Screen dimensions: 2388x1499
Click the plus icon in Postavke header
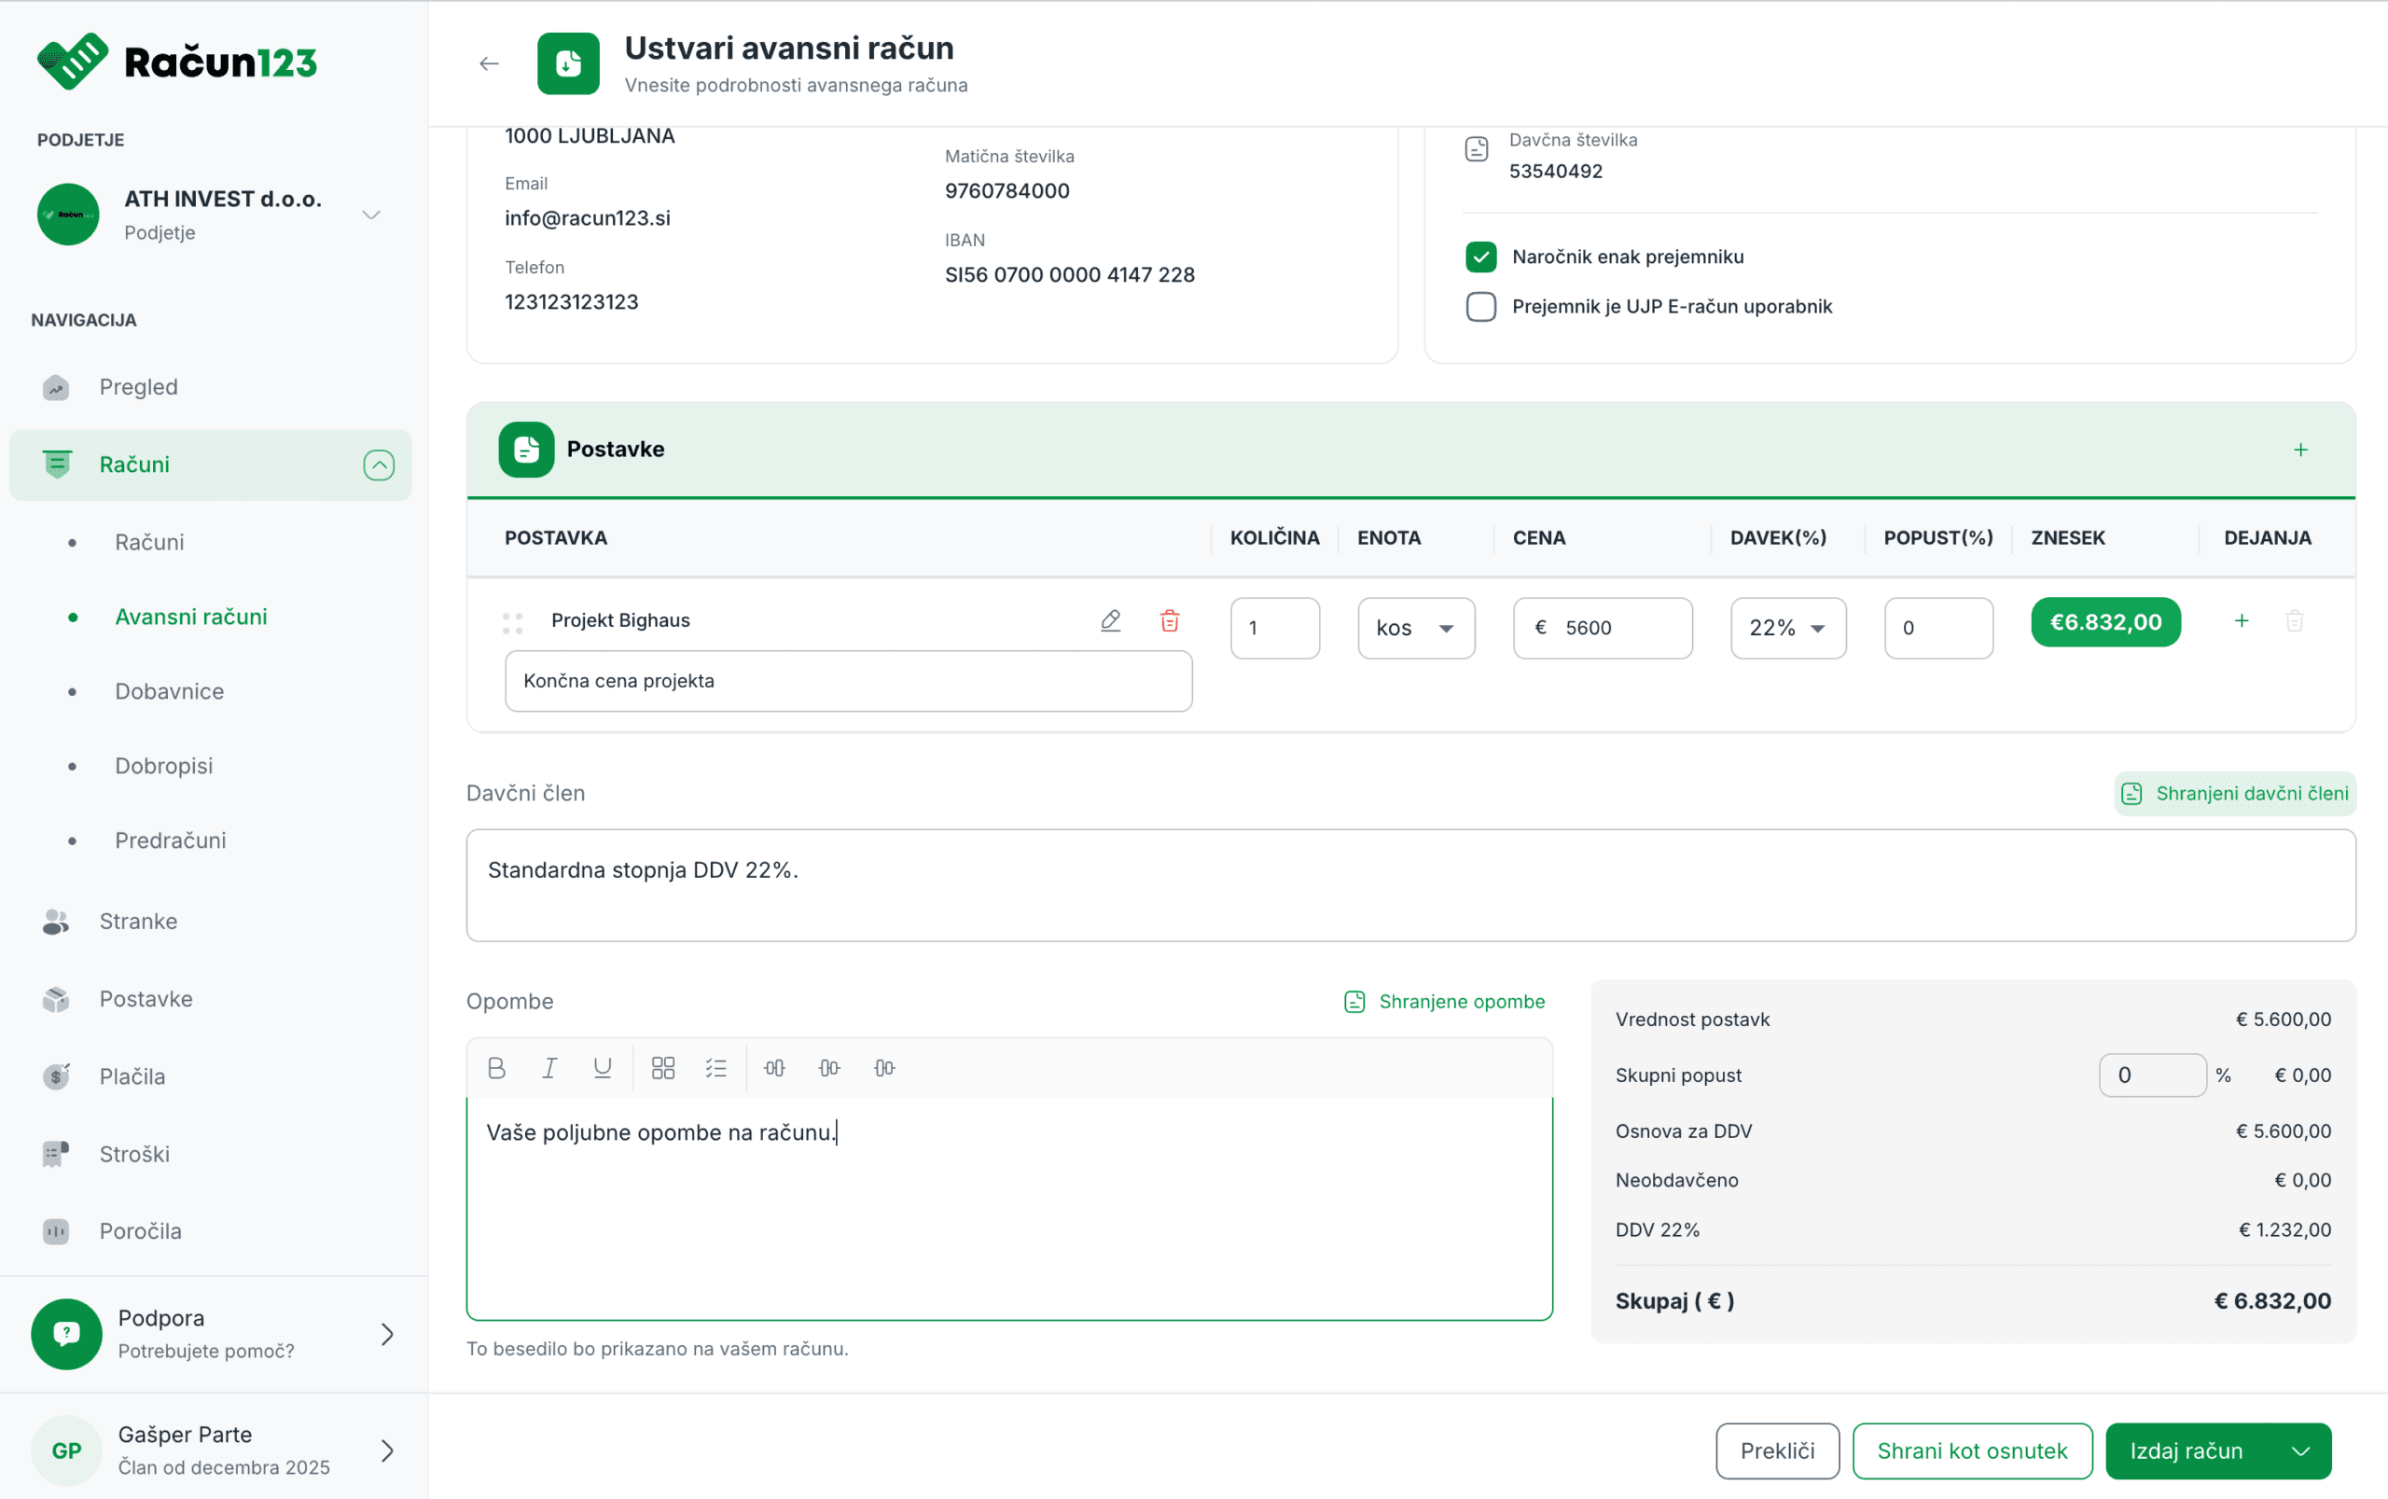pyautogui.click(x=2299, y=451)
